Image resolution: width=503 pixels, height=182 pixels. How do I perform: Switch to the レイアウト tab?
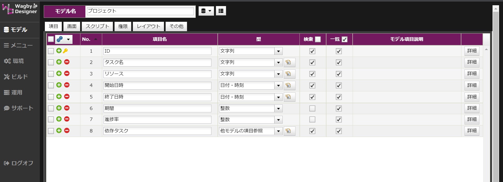pos(148,26)
